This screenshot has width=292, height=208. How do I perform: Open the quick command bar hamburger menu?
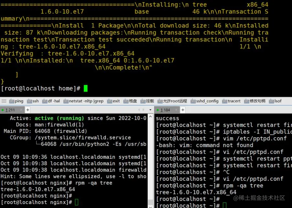[4, 101]
